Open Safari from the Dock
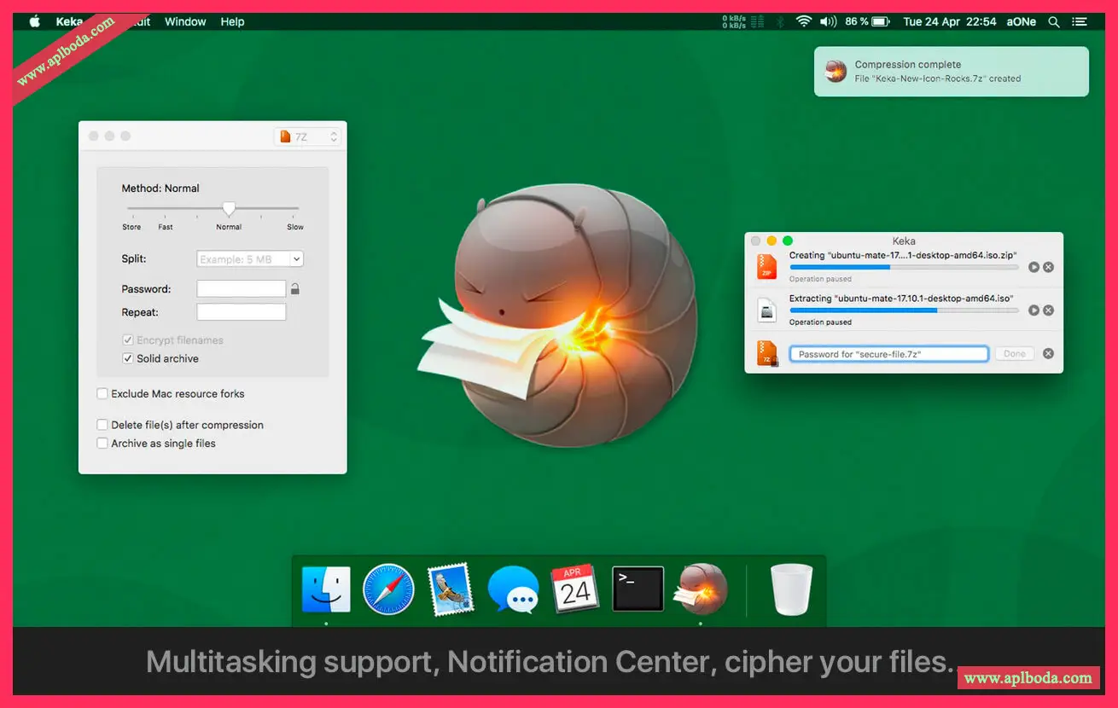Image resolution: width=1118 pixels, height=708 pixels. tap(388, 589)
